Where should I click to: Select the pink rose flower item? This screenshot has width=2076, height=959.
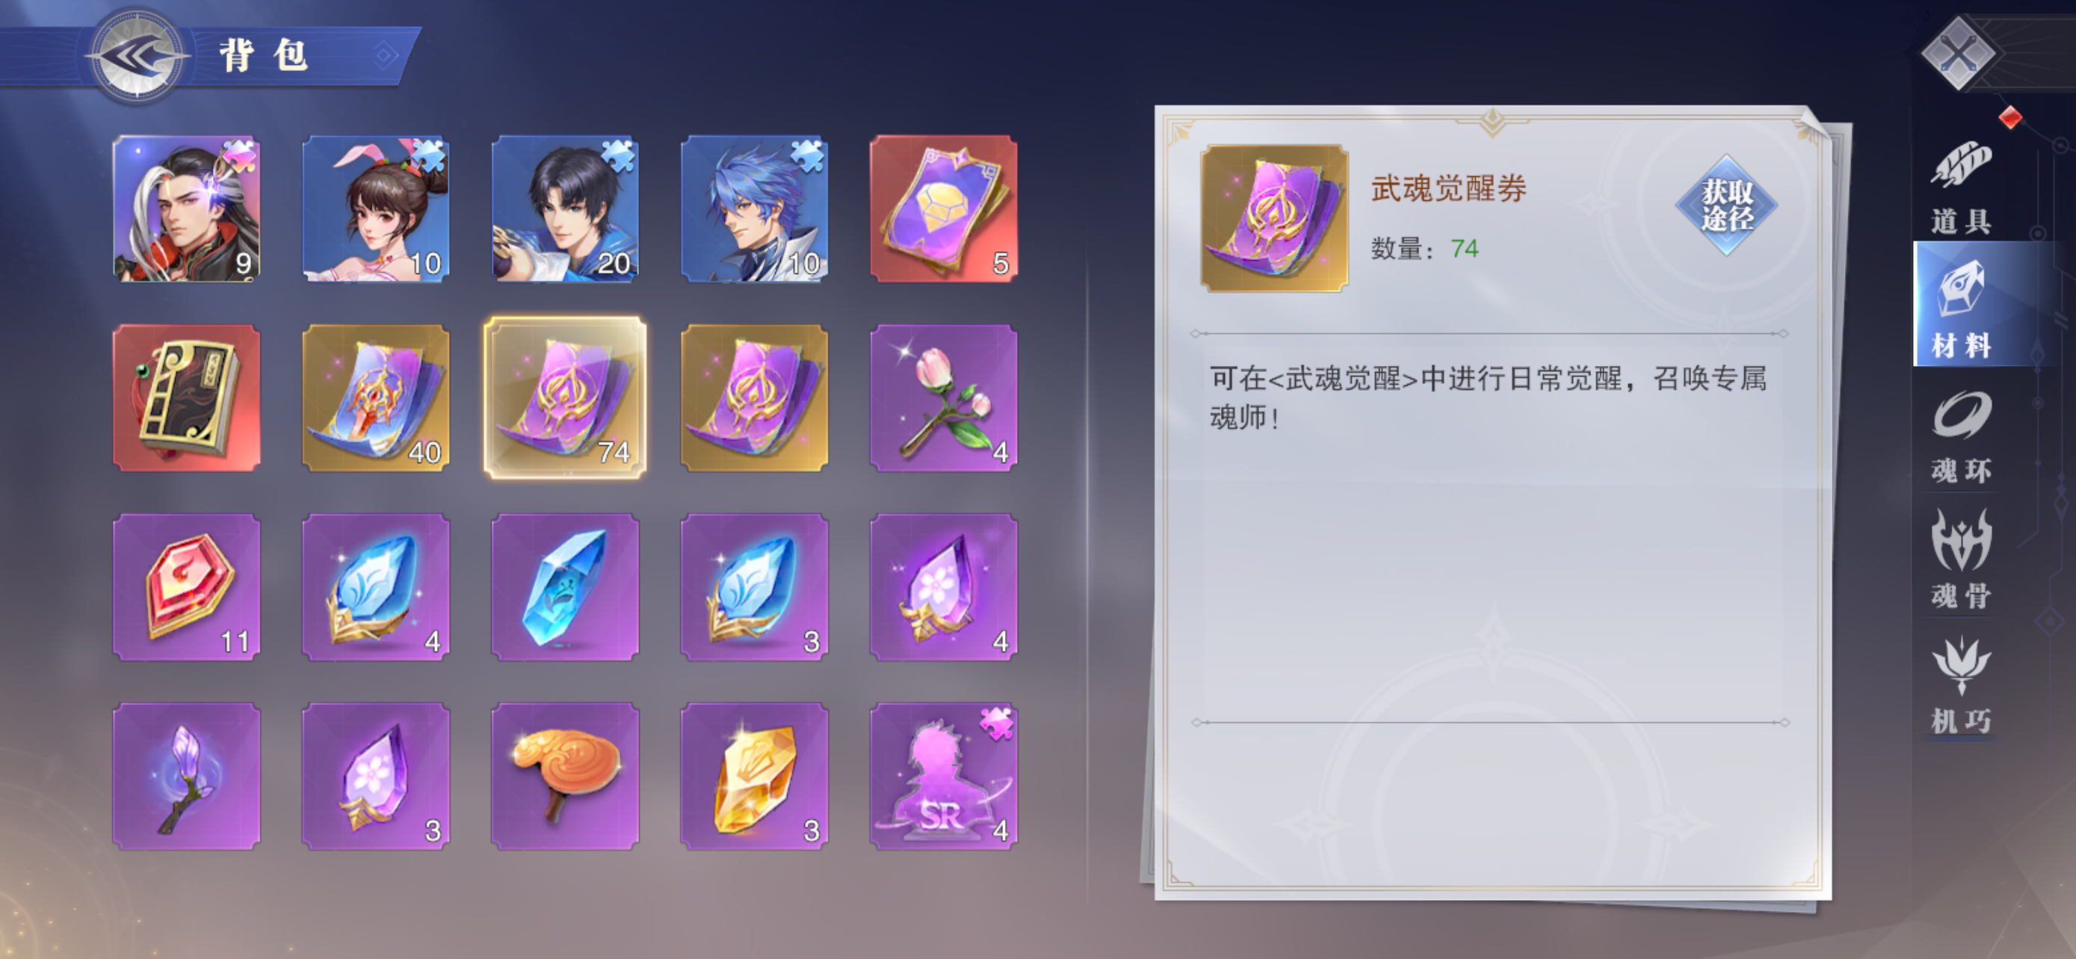(x=944, y=398)
